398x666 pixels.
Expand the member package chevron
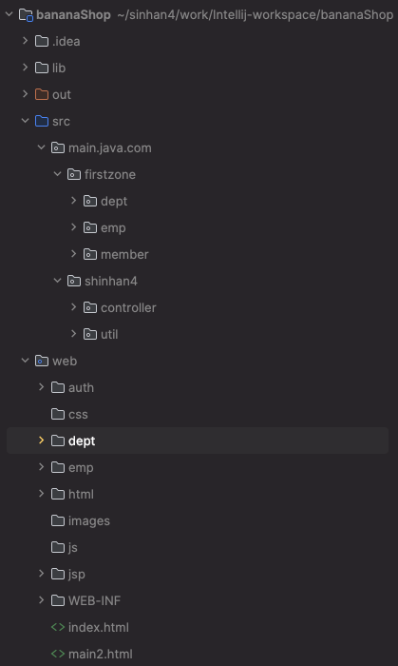point(73,254)
